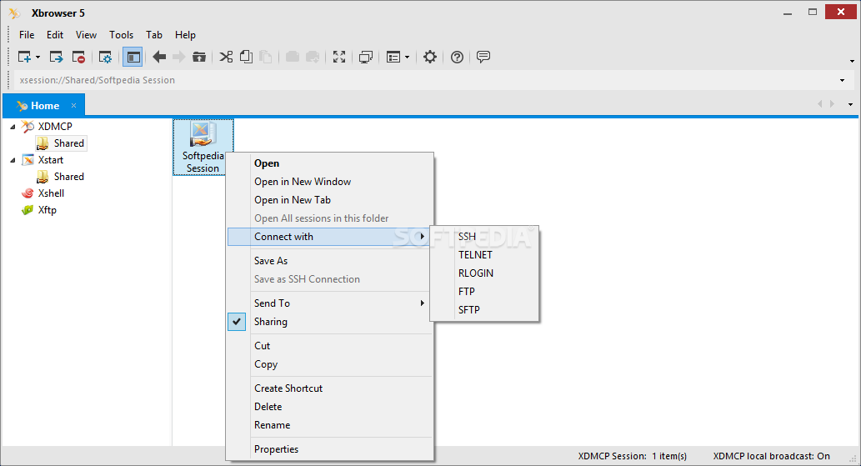Expand the Send To submenu
Screen dimensions: 861x466
click(x=329, y=303)
